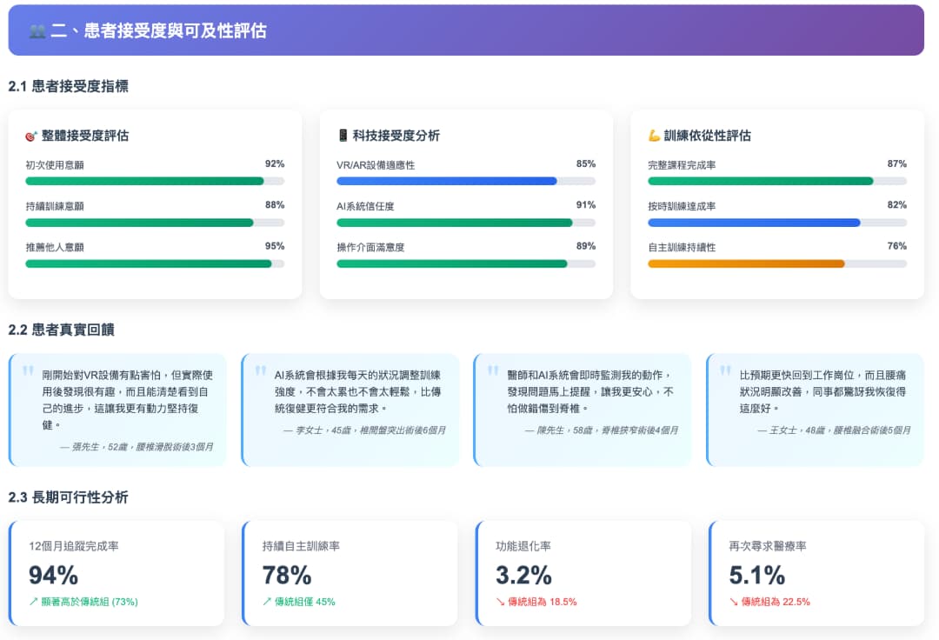Click the 陳先生，58歲 attribution line
The image size is (939, 640).
(x=602, y=430)
